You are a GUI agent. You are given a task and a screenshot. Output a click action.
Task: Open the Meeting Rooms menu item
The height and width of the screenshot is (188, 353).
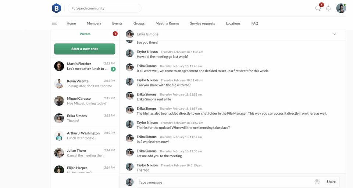pos(167,23)
